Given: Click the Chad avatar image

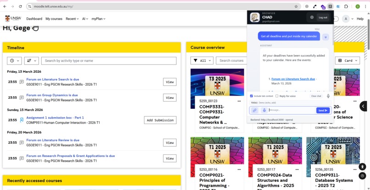Looking at the screenshot, I should click(x=255, y=17).
